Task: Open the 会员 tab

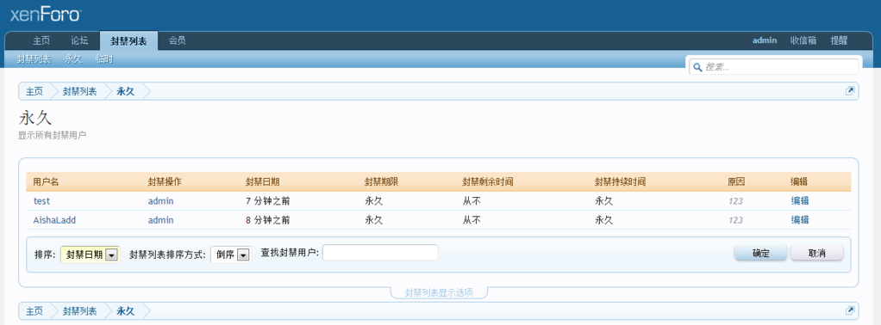Action: (x=177, y=40)
